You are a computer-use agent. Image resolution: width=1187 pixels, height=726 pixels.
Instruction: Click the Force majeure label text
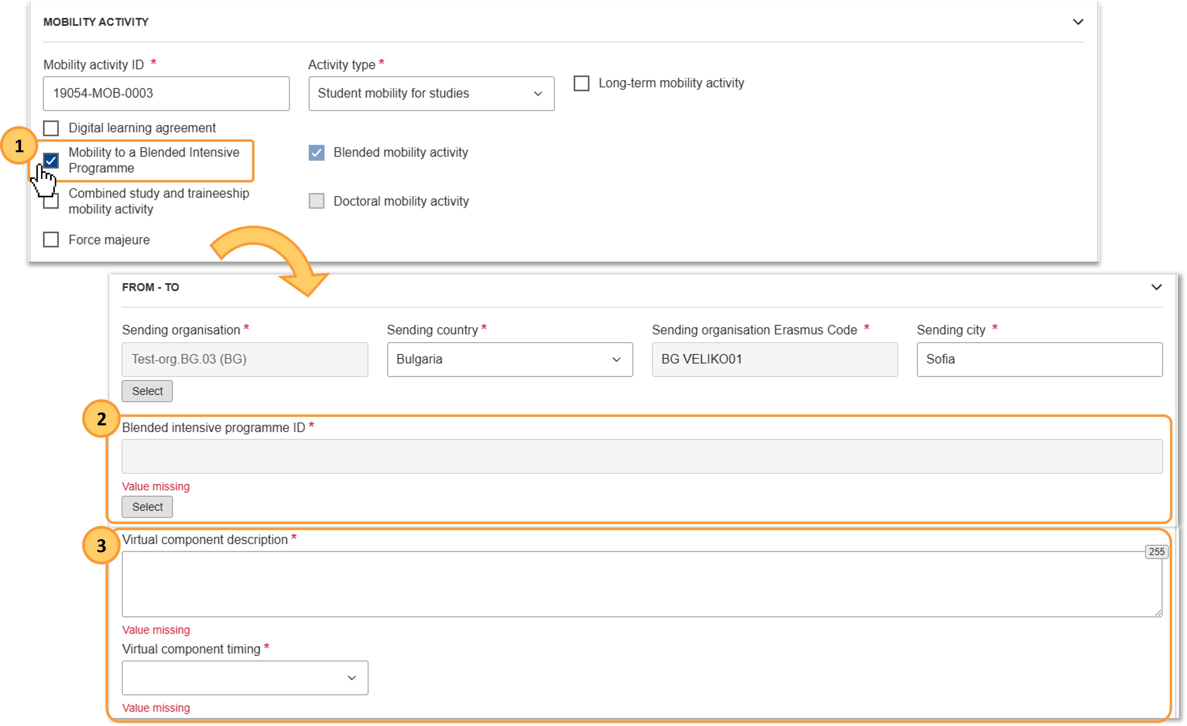click(109, 240)
